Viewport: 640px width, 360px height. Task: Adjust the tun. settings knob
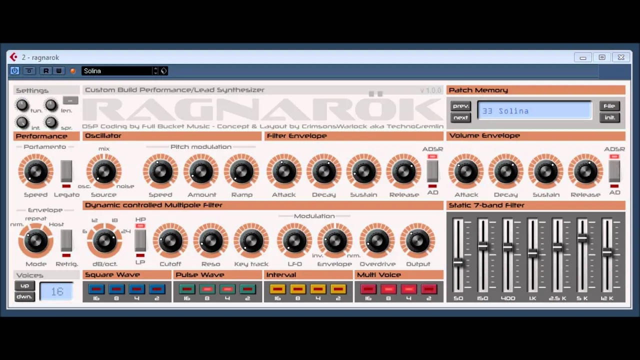click(x=22, y=104)
